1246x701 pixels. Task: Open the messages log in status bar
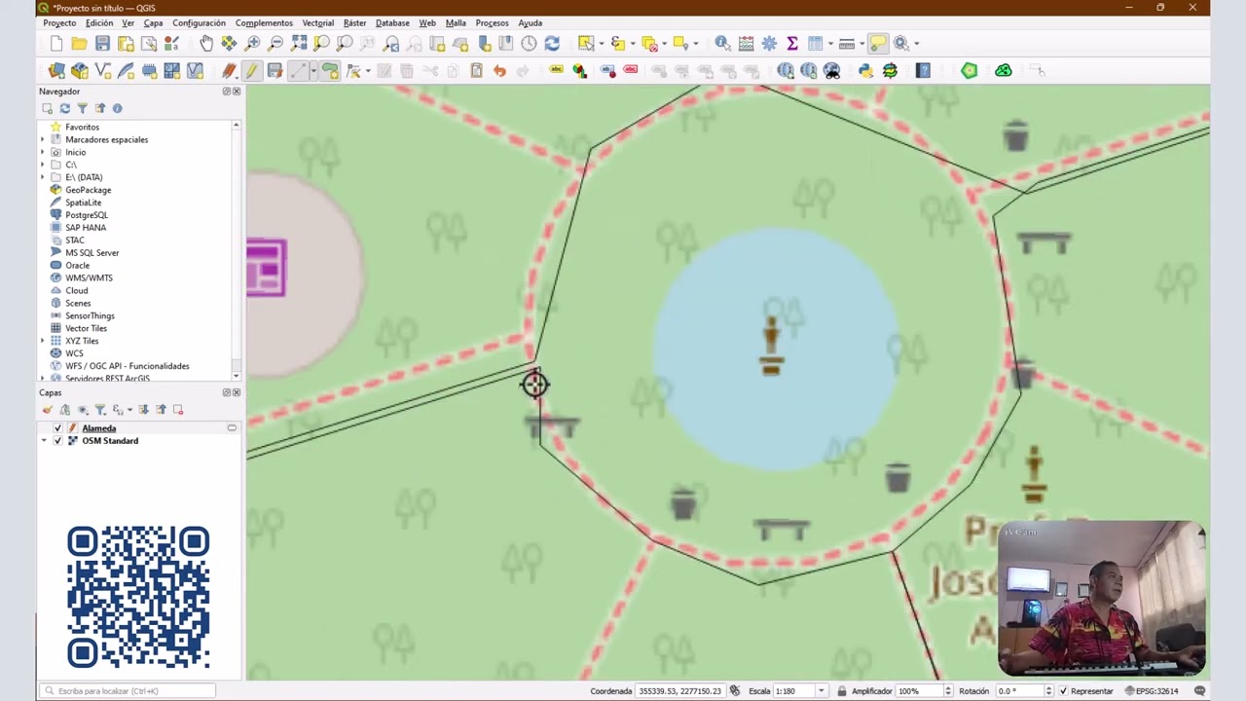[1199, 691]
